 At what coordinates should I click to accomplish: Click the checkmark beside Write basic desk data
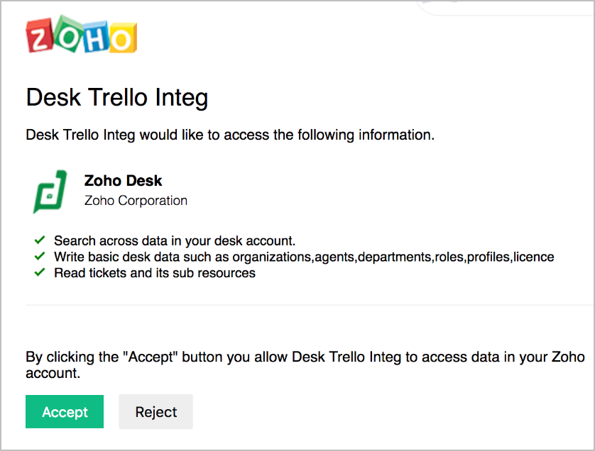point(40,256)
